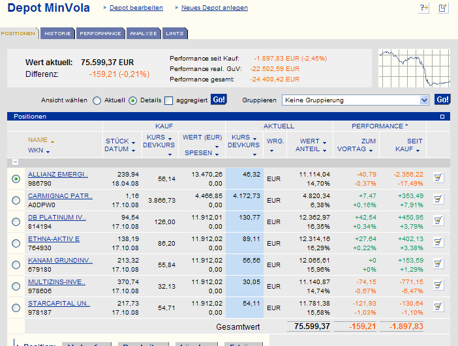Click the new document icon at top right
The image size is (458, 346).
[442, 8]
